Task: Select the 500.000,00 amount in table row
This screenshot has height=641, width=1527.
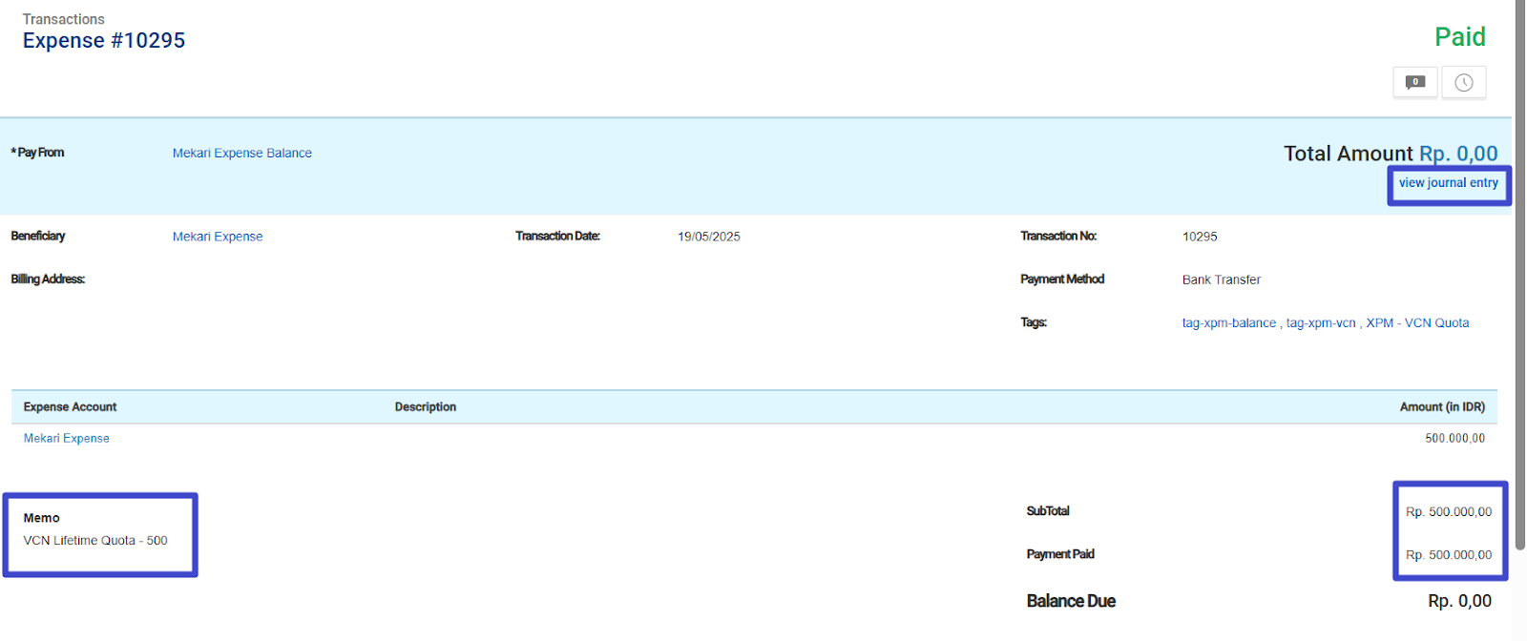Action: 1455,439
